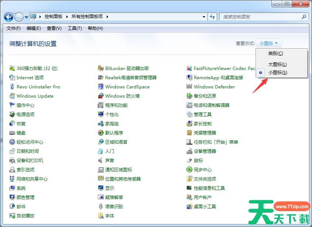Click the 电源选项 icon
The width and height of the screenshot is (312, 227).
point(12,114)
